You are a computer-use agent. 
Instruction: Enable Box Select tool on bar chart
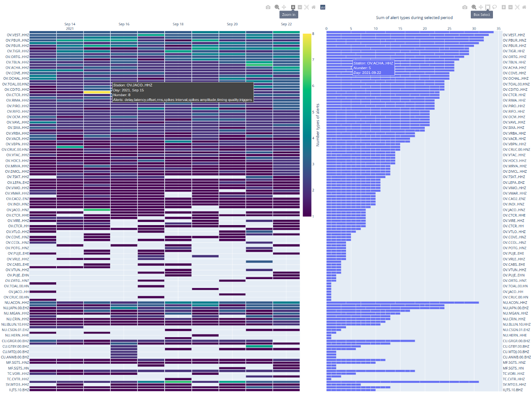pos(488,7)
